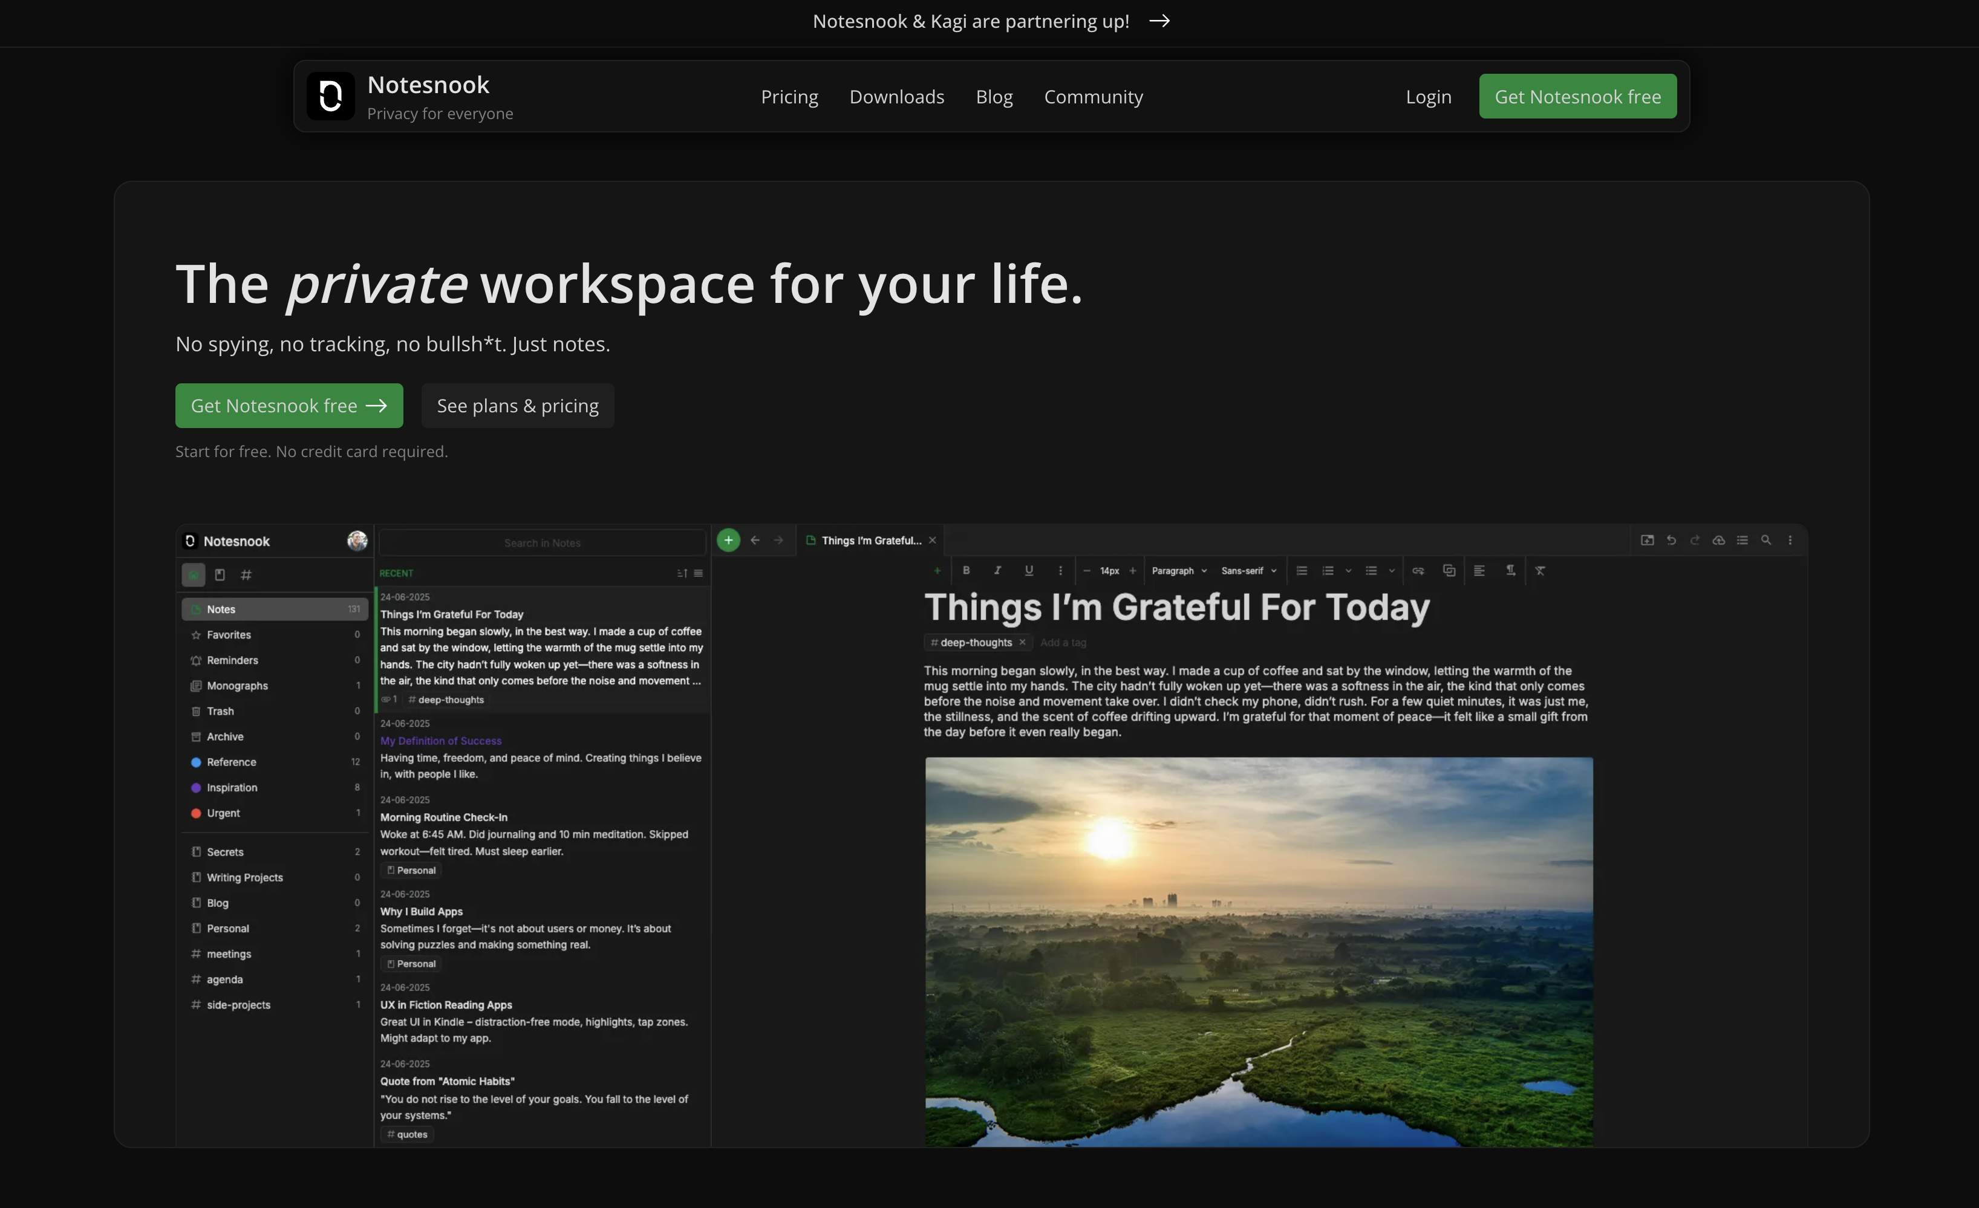1979x1208 pixels.
Task: Click the bold formatting icon
Action: pos(966,570)
